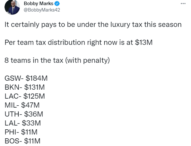The image size is (191, 146).
Task: Click the LAC- $125M entry
Action: [25, 96]
